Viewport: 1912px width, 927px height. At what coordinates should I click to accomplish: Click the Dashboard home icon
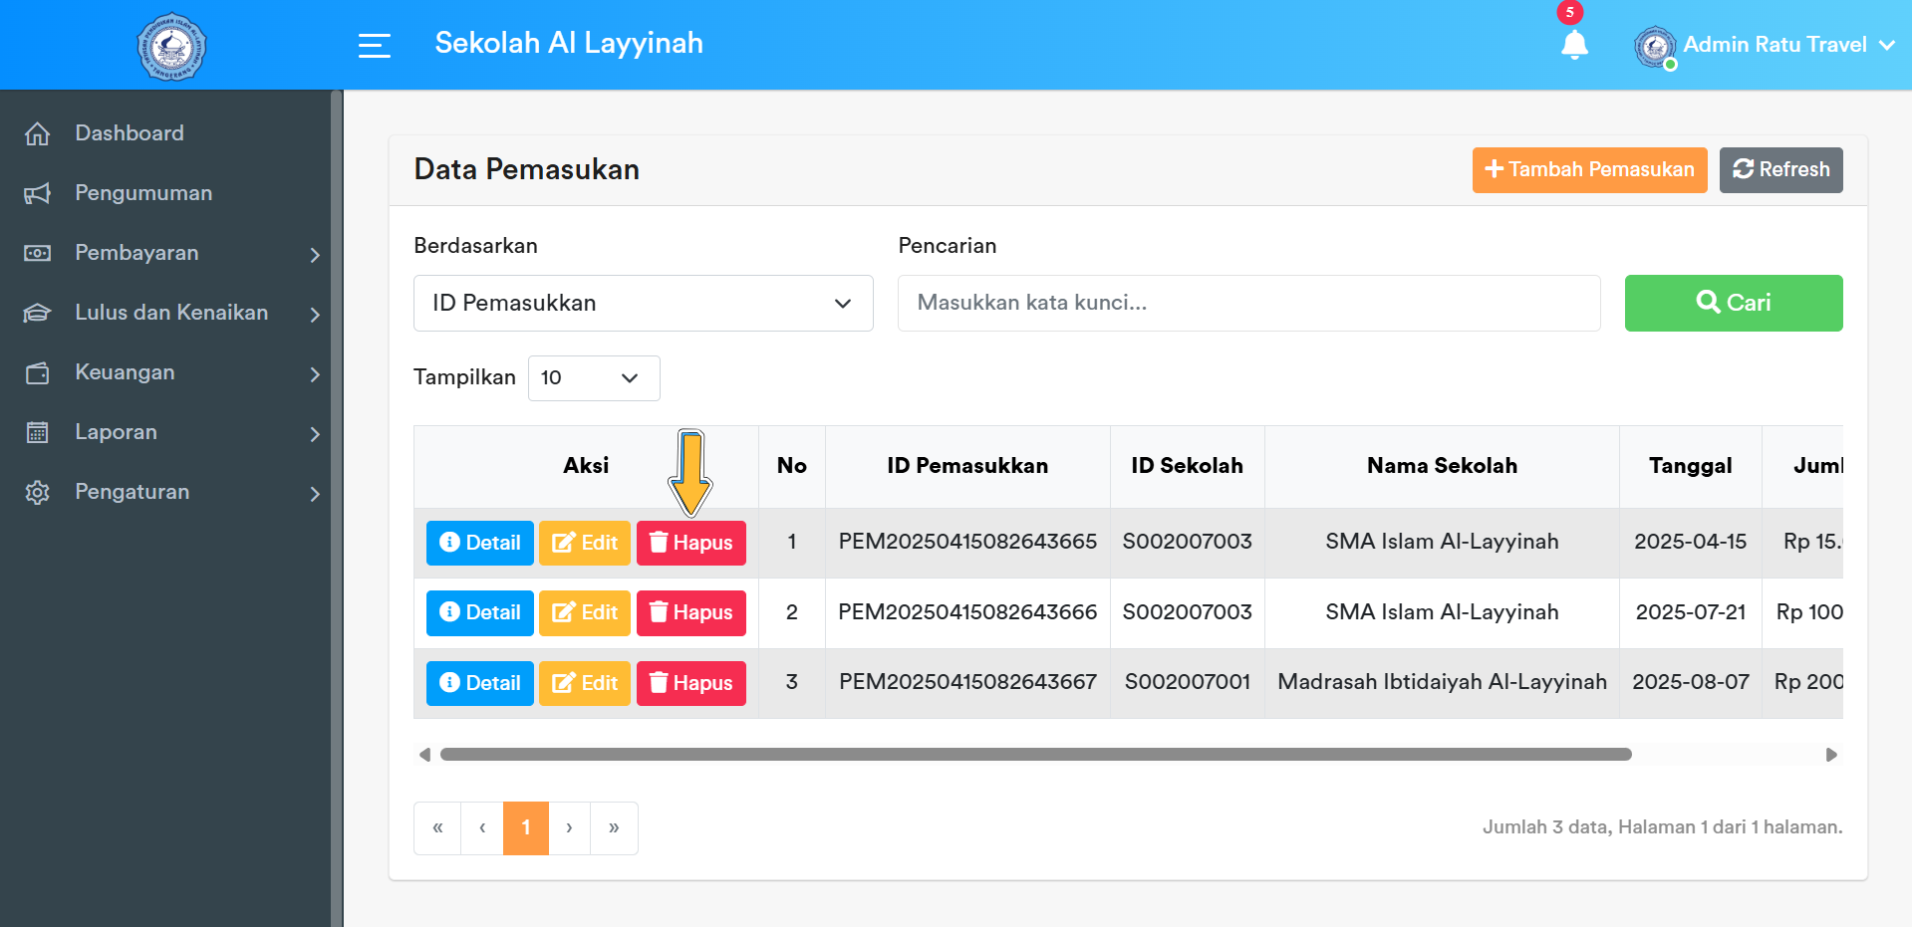pos(37,133)
